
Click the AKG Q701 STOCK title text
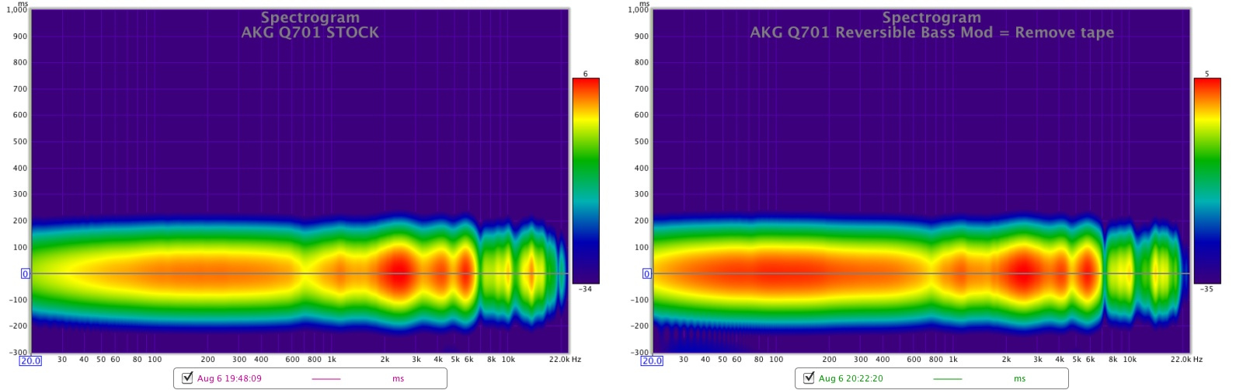(x=310, y=33)
